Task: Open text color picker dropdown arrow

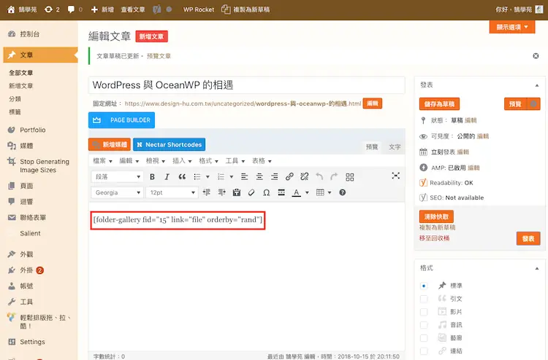Action: [307, 192]
